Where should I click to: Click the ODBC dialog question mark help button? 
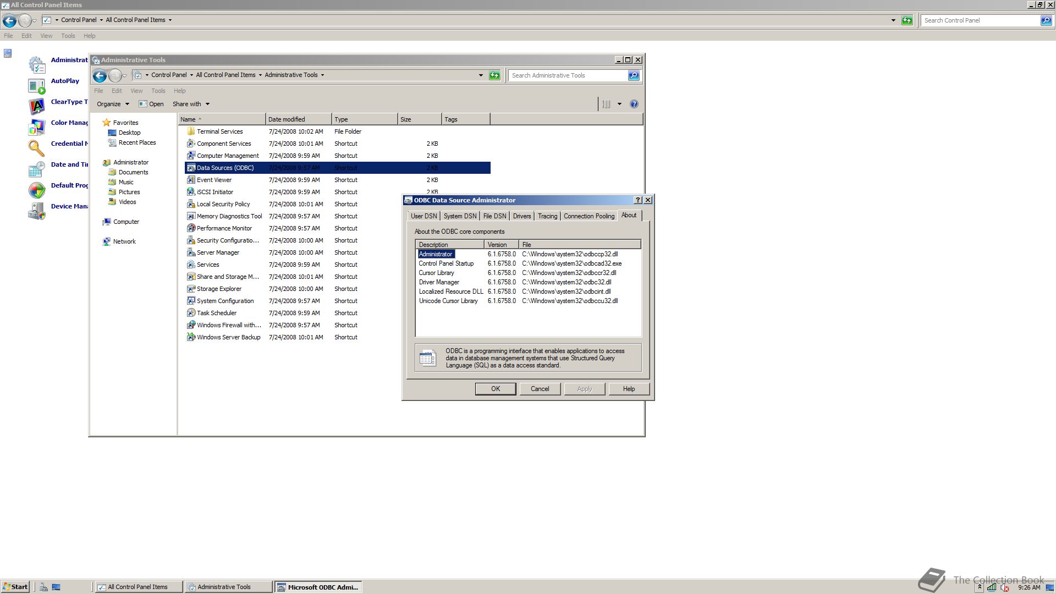click(638, 200)
